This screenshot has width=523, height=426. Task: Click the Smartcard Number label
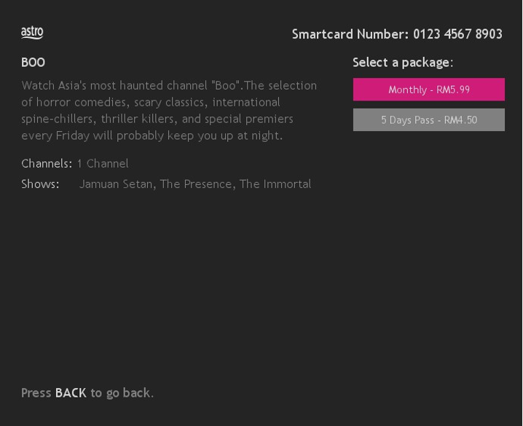(350, 34)
